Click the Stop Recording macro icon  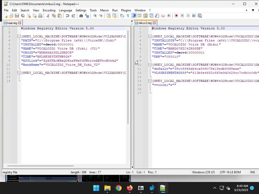(182, 16)
